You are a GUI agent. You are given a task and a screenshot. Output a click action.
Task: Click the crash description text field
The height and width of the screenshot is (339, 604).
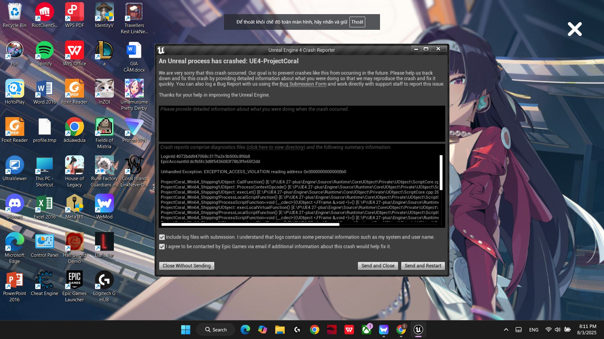click(301, 124)
